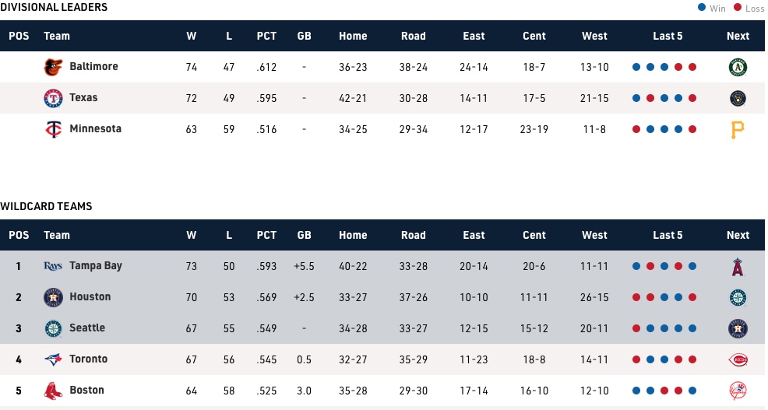Click Athletics logo in Baltimore's Next column
This screenshot has height=410, width=768.
[x=737, y=67]
